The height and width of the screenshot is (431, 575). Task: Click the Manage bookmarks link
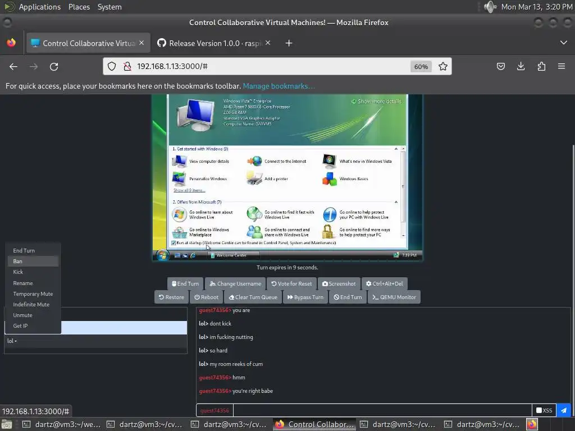click(279, 86)
